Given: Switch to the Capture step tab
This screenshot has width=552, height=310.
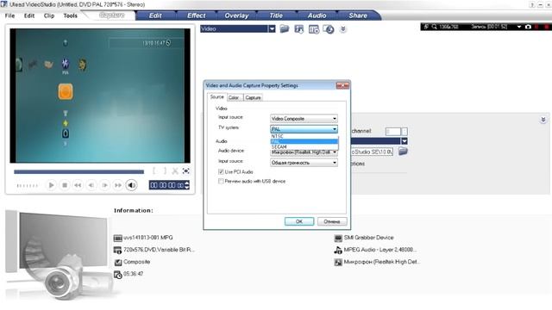Looking at the screenshot, I should tap(112, 15).
